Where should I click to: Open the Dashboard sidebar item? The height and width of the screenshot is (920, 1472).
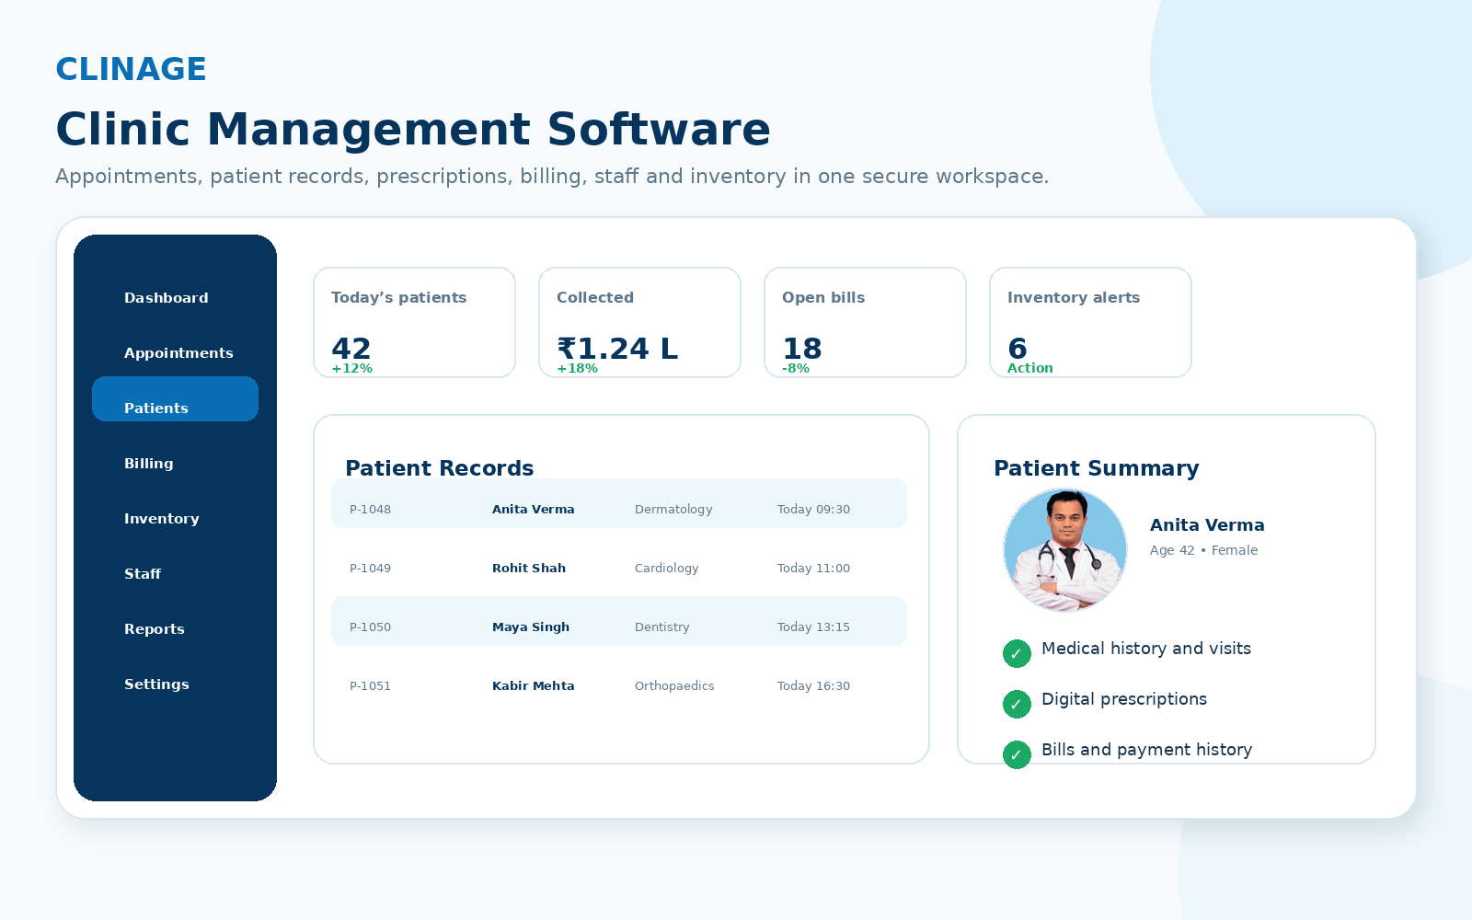[x=167, y=298]
